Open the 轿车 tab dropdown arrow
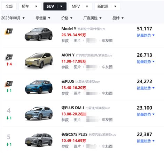 click(36, 6)
